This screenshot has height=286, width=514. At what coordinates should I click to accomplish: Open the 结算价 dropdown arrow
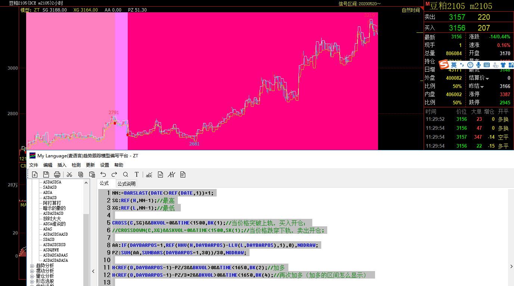(x=487, y=79)
